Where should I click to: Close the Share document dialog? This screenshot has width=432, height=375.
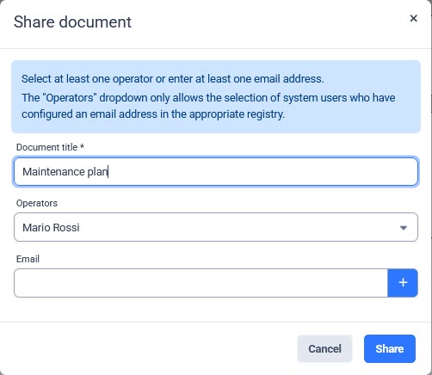pyautogui.click(x=413, y=18)
